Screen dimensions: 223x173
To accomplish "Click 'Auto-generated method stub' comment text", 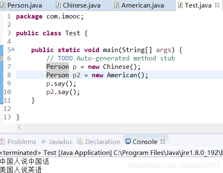I will (126, 58).
